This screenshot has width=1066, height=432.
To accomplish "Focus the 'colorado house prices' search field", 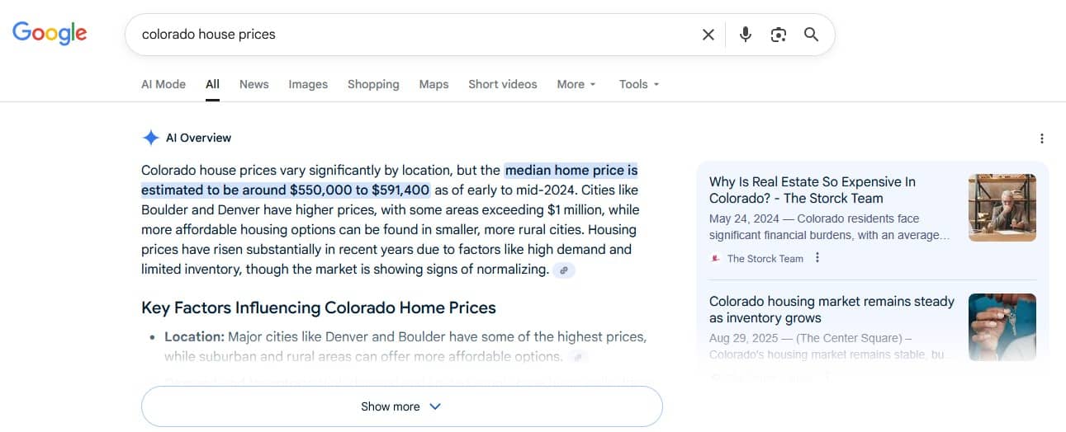I will [x=413, y=35].
